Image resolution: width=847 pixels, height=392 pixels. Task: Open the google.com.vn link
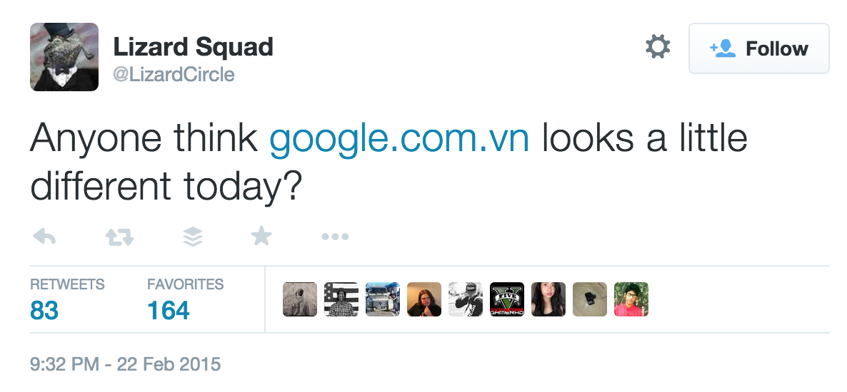coord(399,139)
